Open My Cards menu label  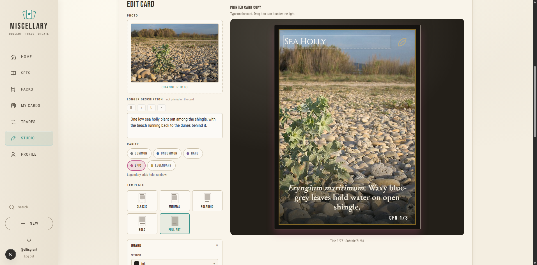[x=31, y=106]
